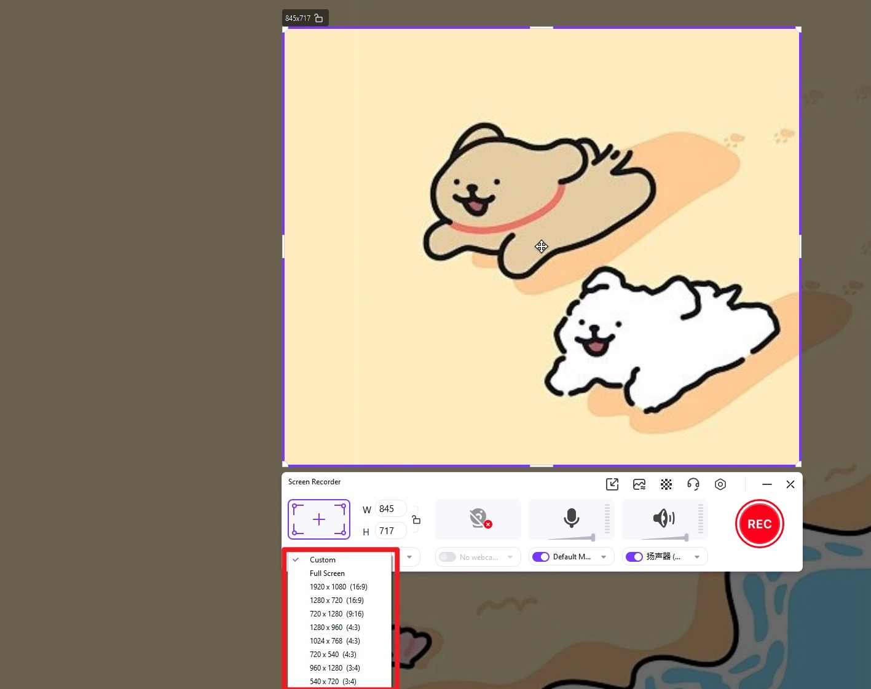Start recording with the red REC button
This screenshot has width=871, height=689.
759,524
